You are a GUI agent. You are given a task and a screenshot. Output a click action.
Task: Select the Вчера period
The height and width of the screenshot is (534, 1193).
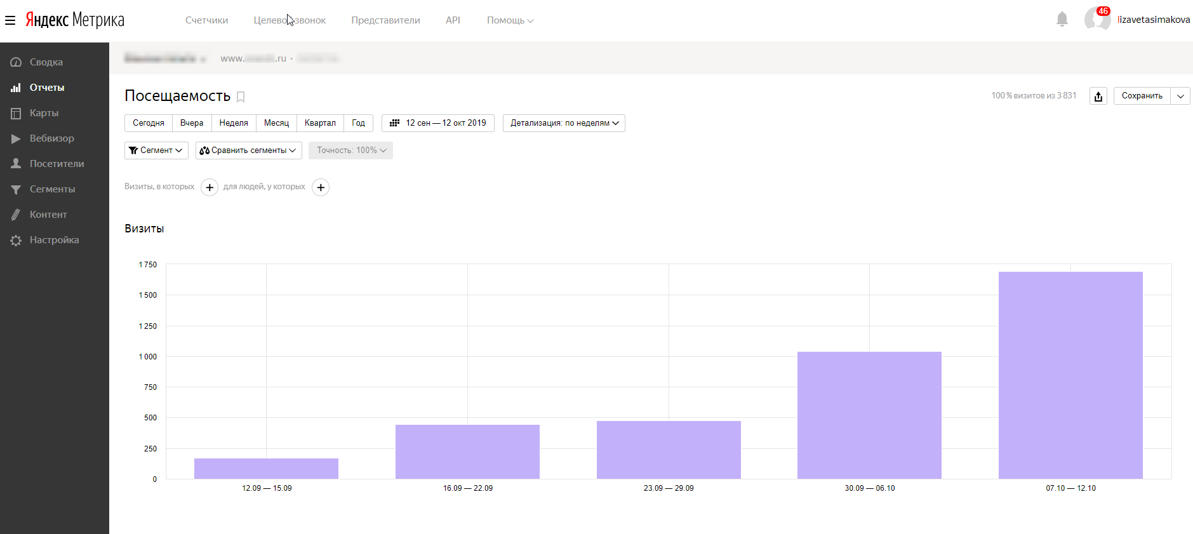(192, 123)
